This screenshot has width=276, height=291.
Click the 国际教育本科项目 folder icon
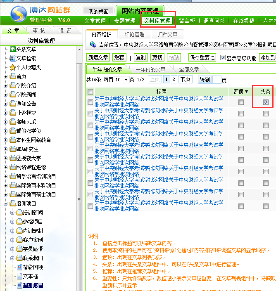click(x=13, y=185)
